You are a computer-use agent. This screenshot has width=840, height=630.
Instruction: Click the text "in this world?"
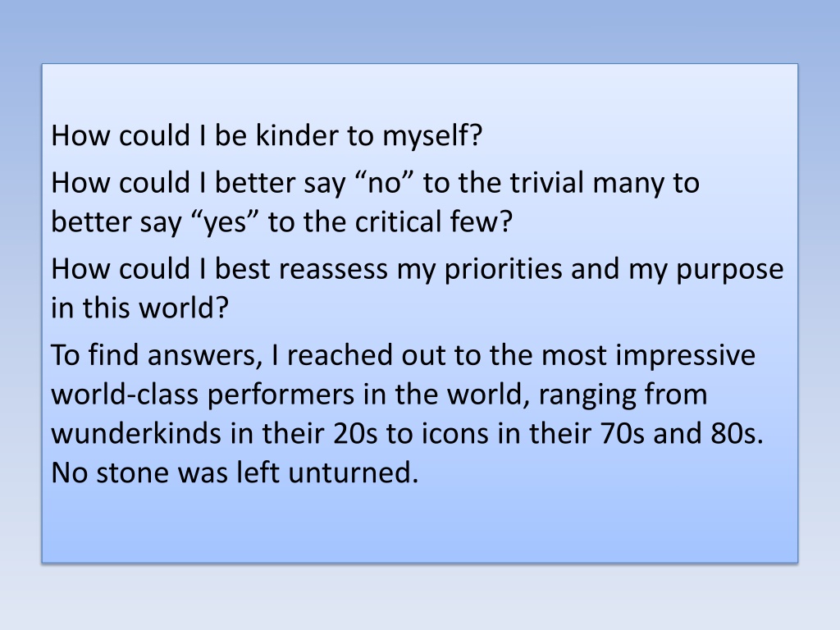click(139, 308)
